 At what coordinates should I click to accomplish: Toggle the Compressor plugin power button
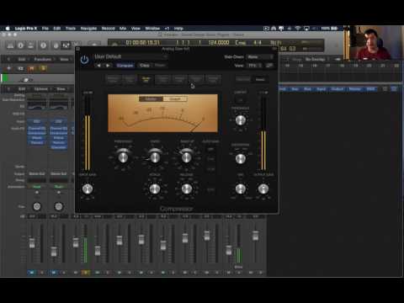[84, 60]
